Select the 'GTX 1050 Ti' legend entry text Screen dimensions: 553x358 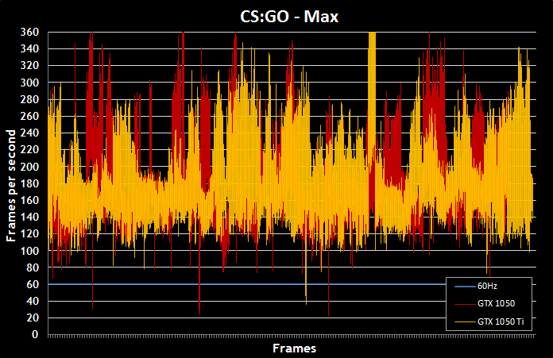point(501,321)
